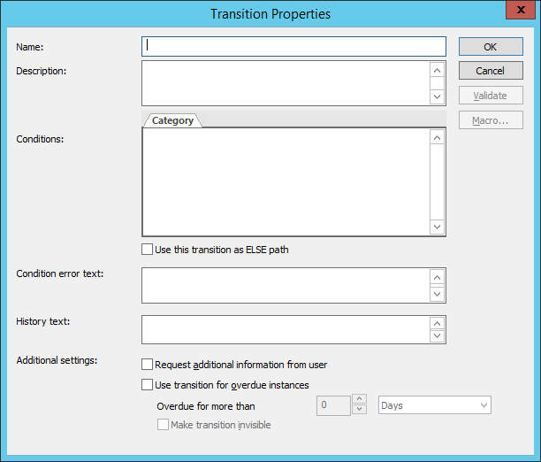Screen dimensions: 541x462
Task: Open the Macro... button
Action: [491, 120]
